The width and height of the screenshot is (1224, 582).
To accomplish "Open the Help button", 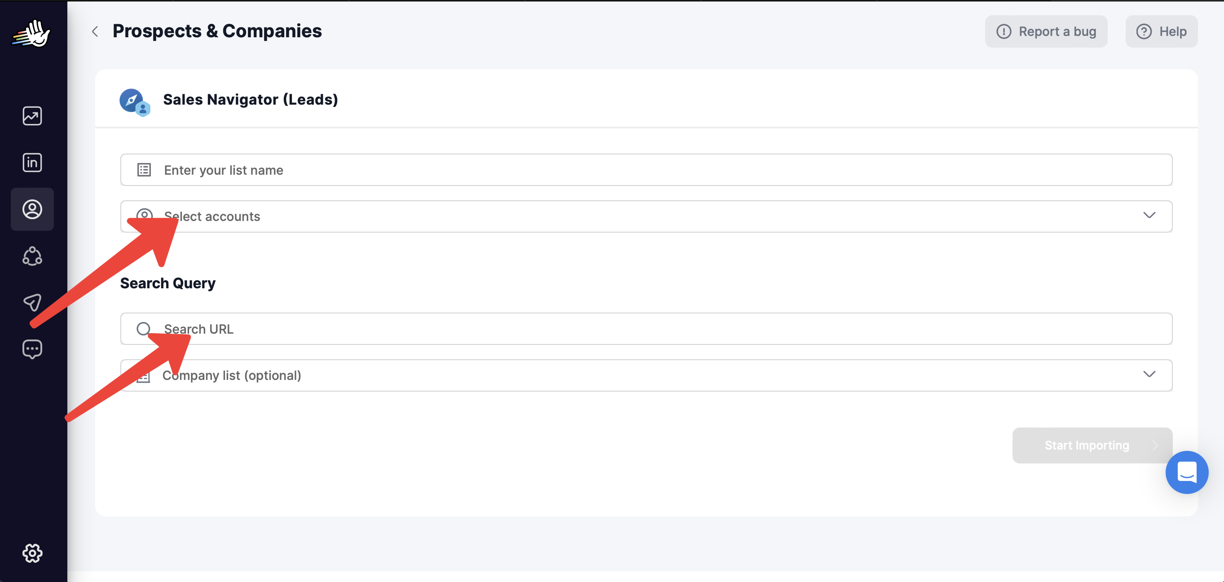I will 1161,31.
